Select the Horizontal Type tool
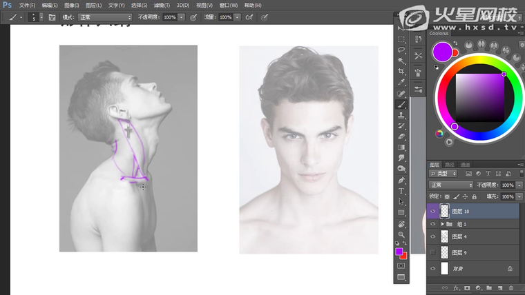Viewport: 525px width, 295px height. click(401, 191)
